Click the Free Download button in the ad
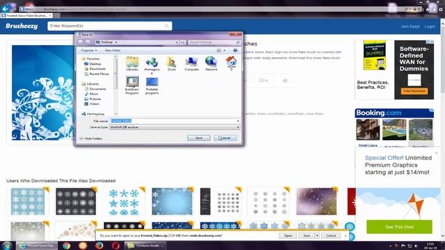445x250 pixels. [x=414, y=91]
